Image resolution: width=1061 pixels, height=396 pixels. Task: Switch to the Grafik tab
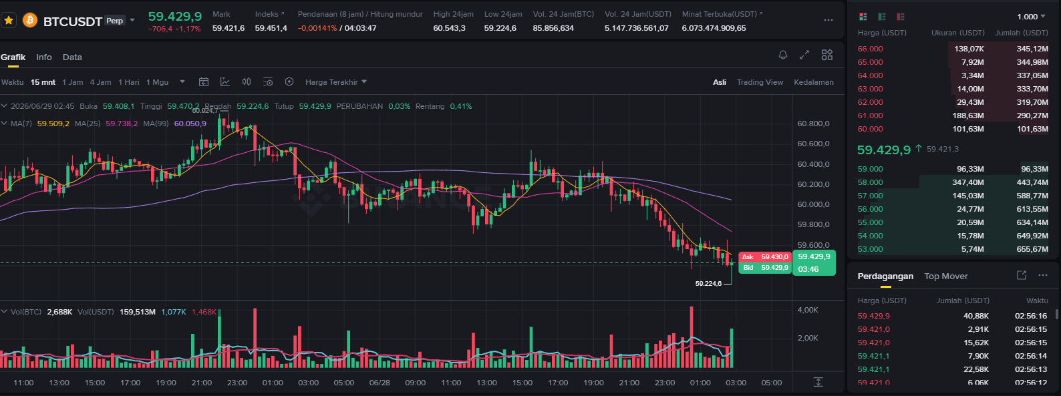(x=13, y=57)
